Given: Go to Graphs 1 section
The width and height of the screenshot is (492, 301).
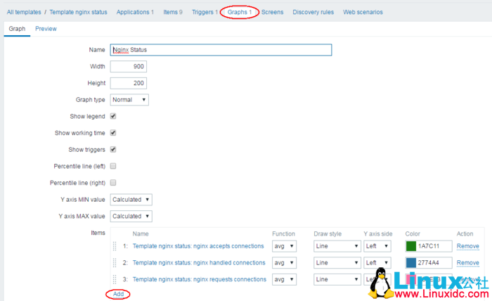Looking at the screenshot, I should point(240,12).
